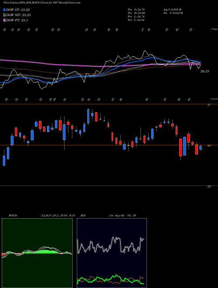Select the Pre L: 24.74 value
The height and width of the screenshot is (288, 218).
pos(136,17)
